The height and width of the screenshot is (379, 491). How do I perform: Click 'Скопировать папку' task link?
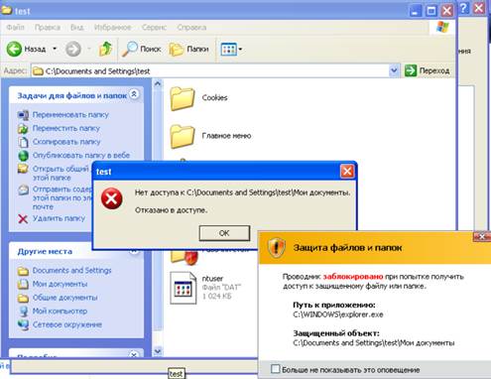(x=66, y=142)
